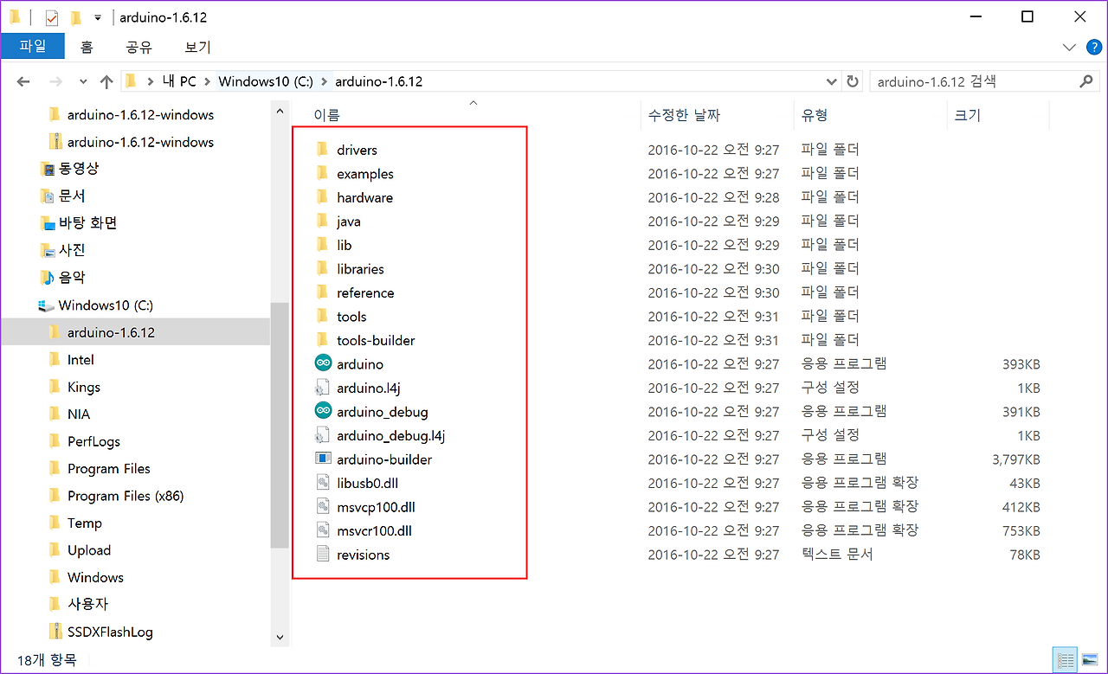This screenshot has height=674, width=1108.
Task: Click the navigation pane scrollbar thumb
Action: click(x=279, y=425)
